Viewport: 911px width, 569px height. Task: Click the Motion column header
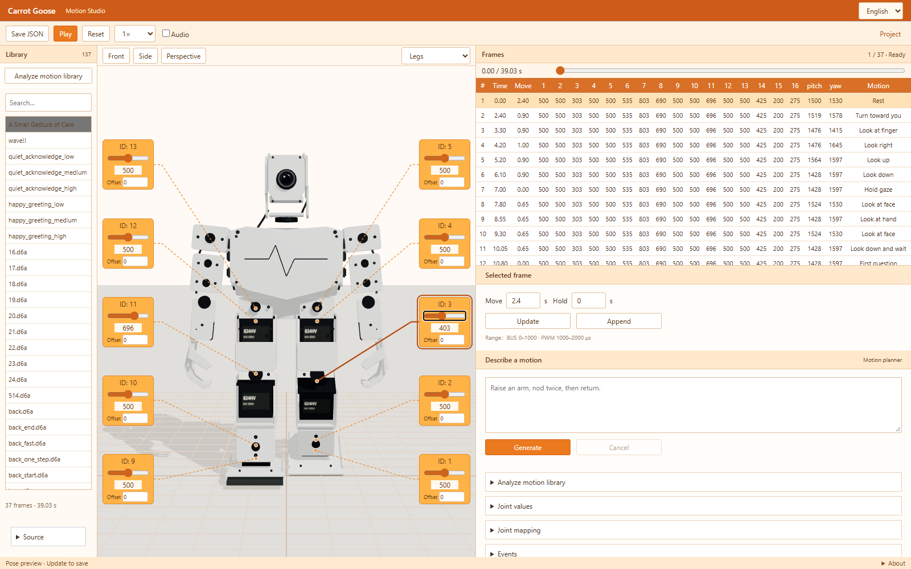[x=878, y=86]
